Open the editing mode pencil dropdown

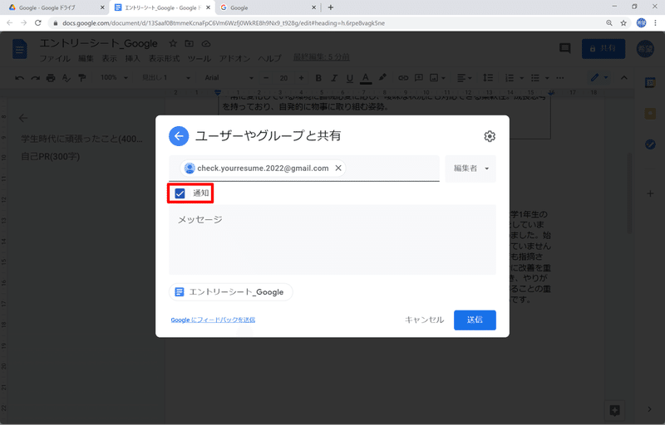coord(599,77)
